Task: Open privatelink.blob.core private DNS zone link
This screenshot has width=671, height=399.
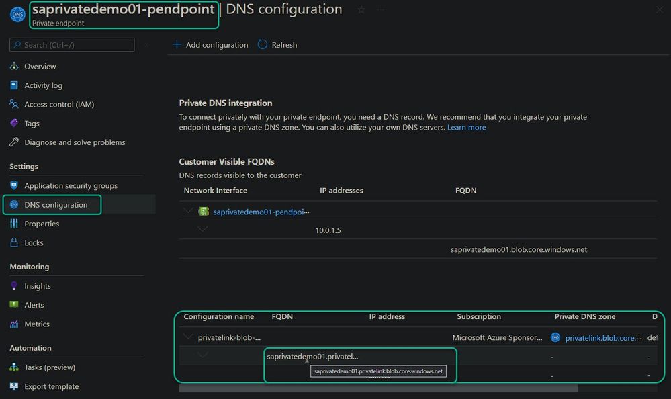Action: [603, 338]
